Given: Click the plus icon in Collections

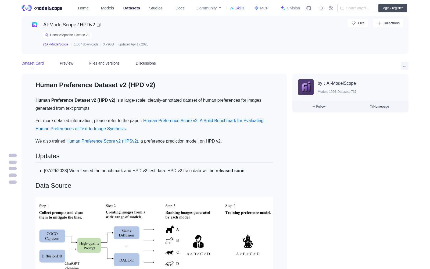Looking at the screenshot, I should pos(379,23).
